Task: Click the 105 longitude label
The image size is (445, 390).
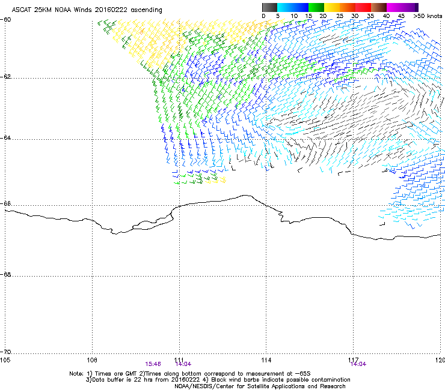Action: [5, 360]
